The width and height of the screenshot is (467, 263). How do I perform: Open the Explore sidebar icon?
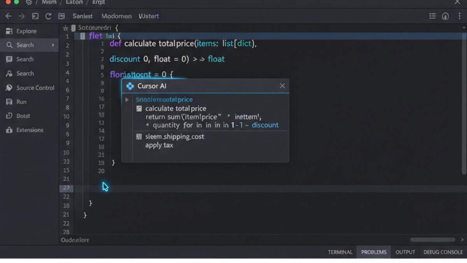[x=9, y=31]
